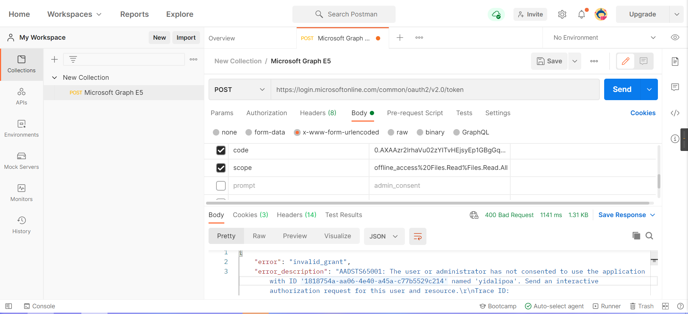Select the none body type
The width and height of the screenshot is (688, 314).
(216, 132)
